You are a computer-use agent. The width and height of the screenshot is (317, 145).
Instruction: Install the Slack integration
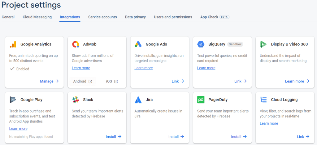click(114, 137)
